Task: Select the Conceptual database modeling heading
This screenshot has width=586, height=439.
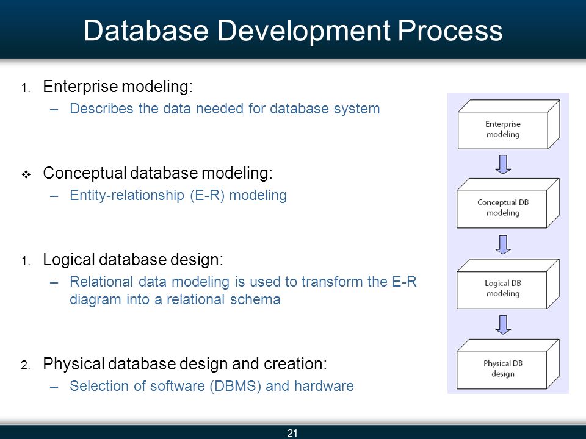Action: coord(157,173)
